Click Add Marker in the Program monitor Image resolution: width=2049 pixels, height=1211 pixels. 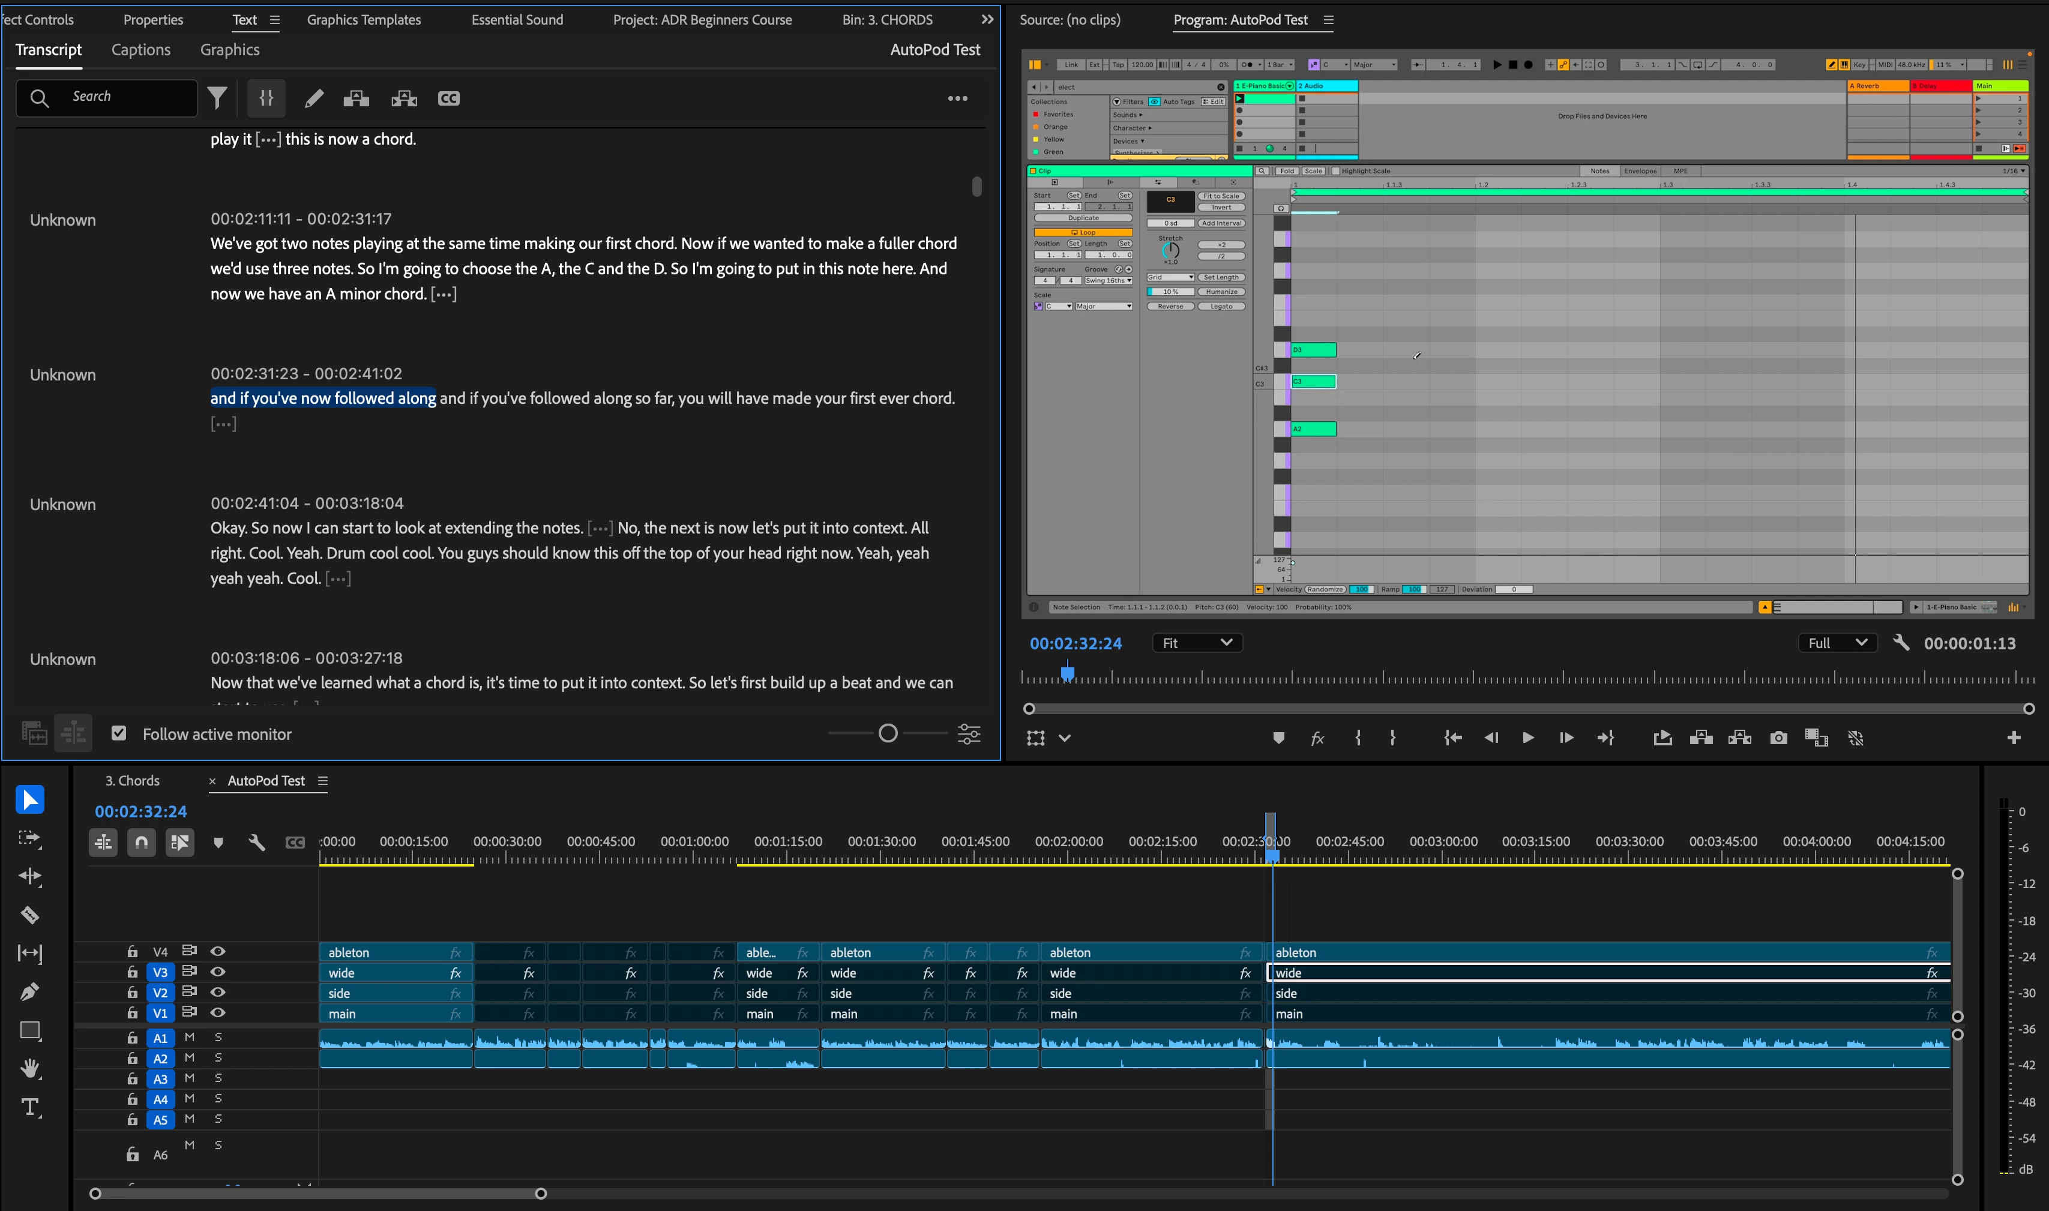click(x=1279, y=738)
